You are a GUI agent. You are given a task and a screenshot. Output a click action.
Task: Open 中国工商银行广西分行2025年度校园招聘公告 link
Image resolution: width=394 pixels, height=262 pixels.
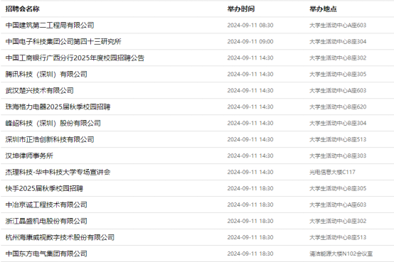click(x=75, y=58)
